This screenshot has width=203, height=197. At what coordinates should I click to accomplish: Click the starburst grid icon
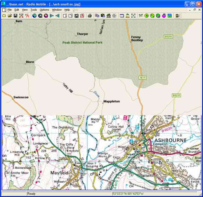click(114, 16)
